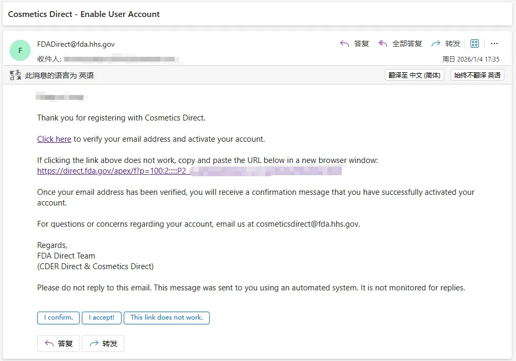Choose 'This link does not work.' reply
The image size is (516, 361).
coord(166,317)
